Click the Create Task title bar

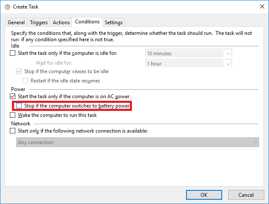128,7
